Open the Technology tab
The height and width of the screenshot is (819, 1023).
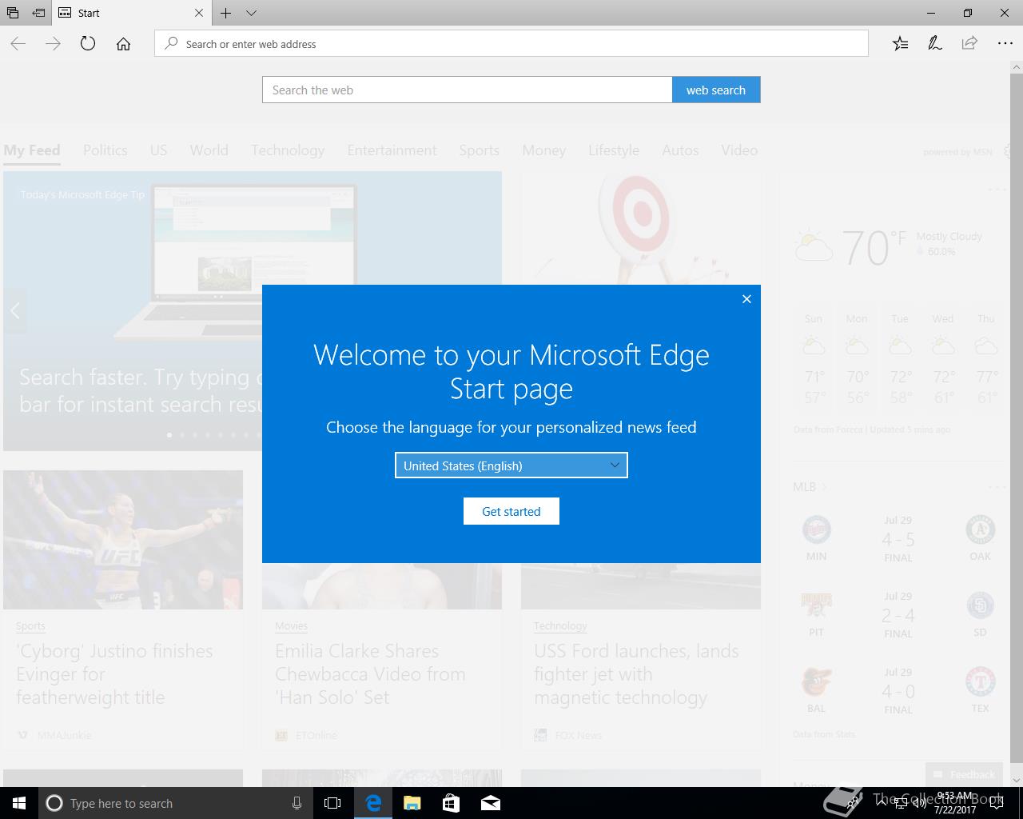288,150
